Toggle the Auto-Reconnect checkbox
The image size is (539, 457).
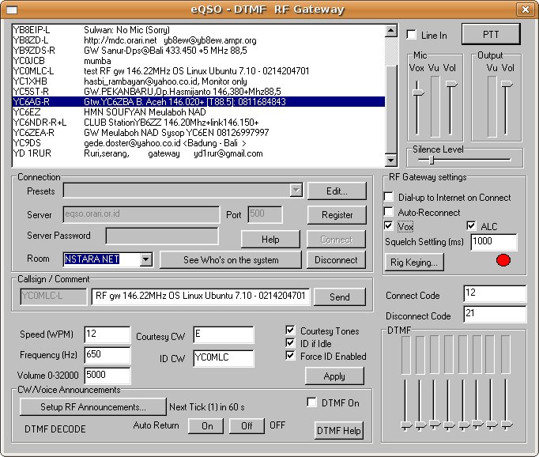[x=389, y=212]
